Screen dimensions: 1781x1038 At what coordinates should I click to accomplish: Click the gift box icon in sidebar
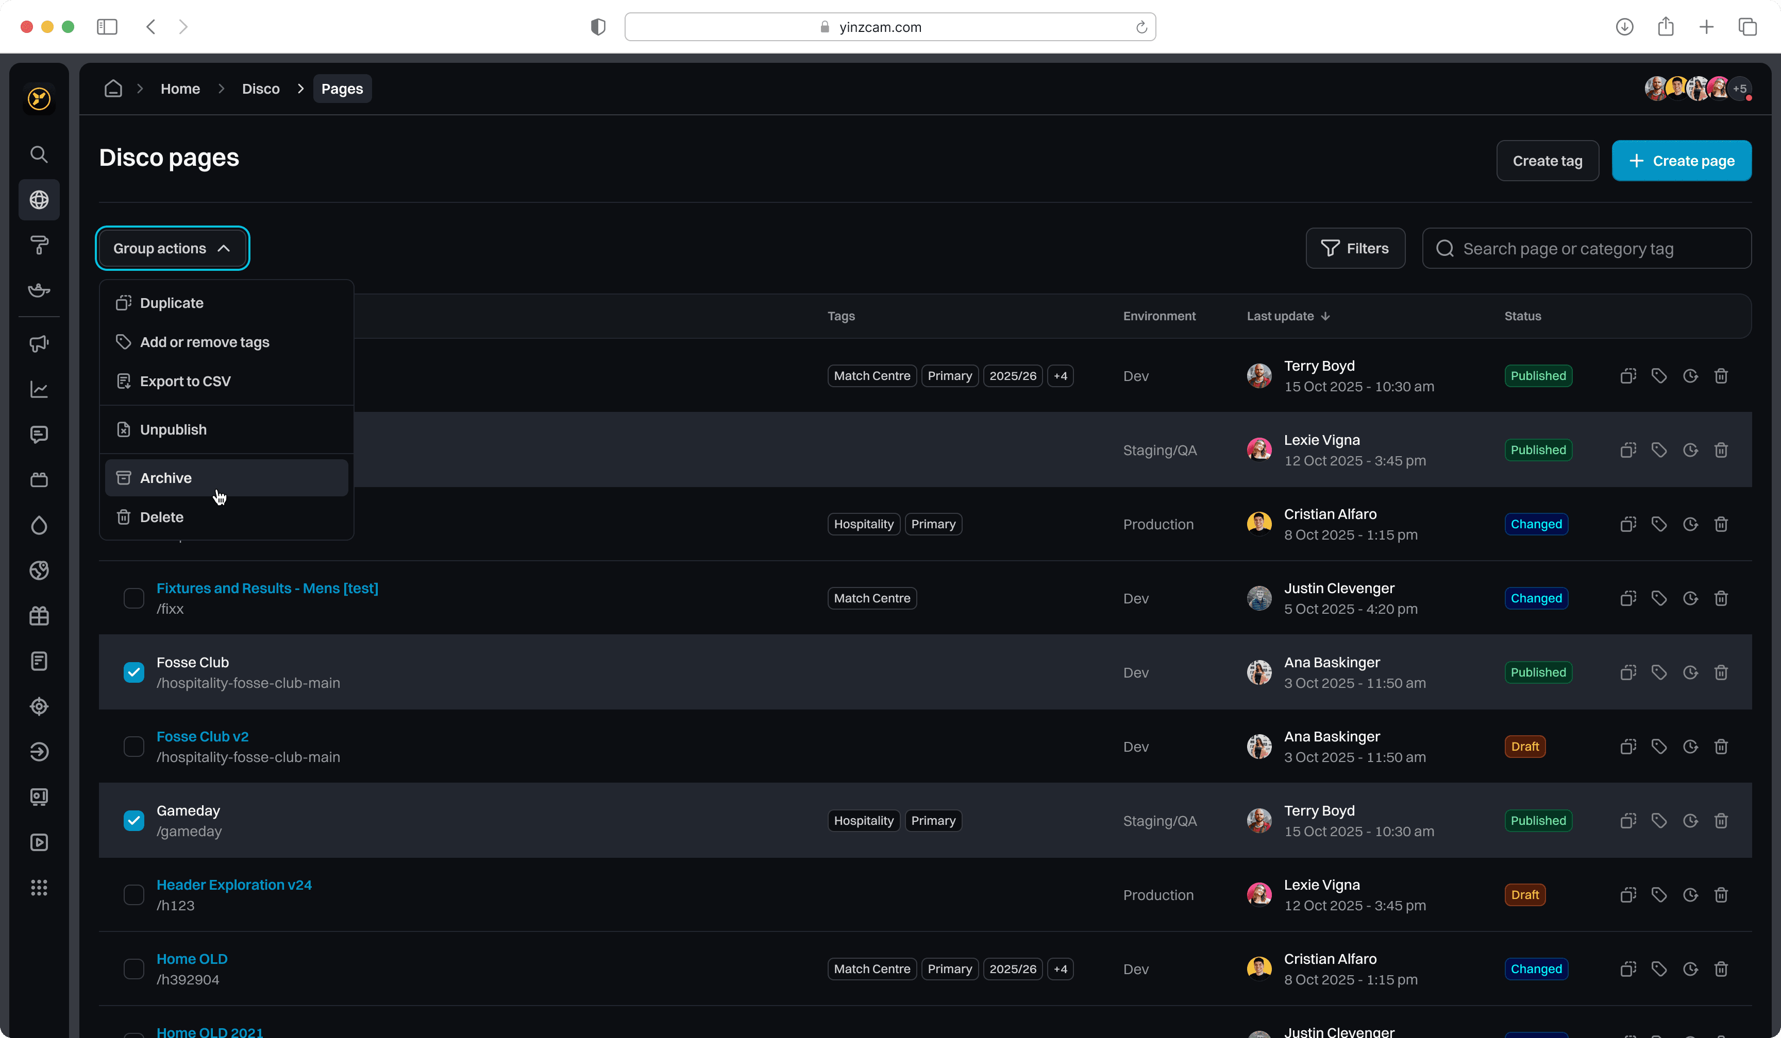coord(39,616)
